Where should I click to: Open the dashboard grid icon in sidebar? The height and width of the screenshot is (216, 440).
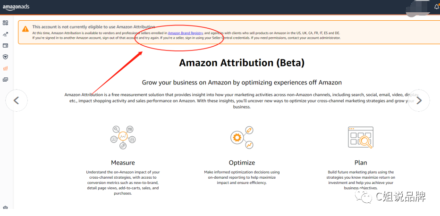point(5,23)
